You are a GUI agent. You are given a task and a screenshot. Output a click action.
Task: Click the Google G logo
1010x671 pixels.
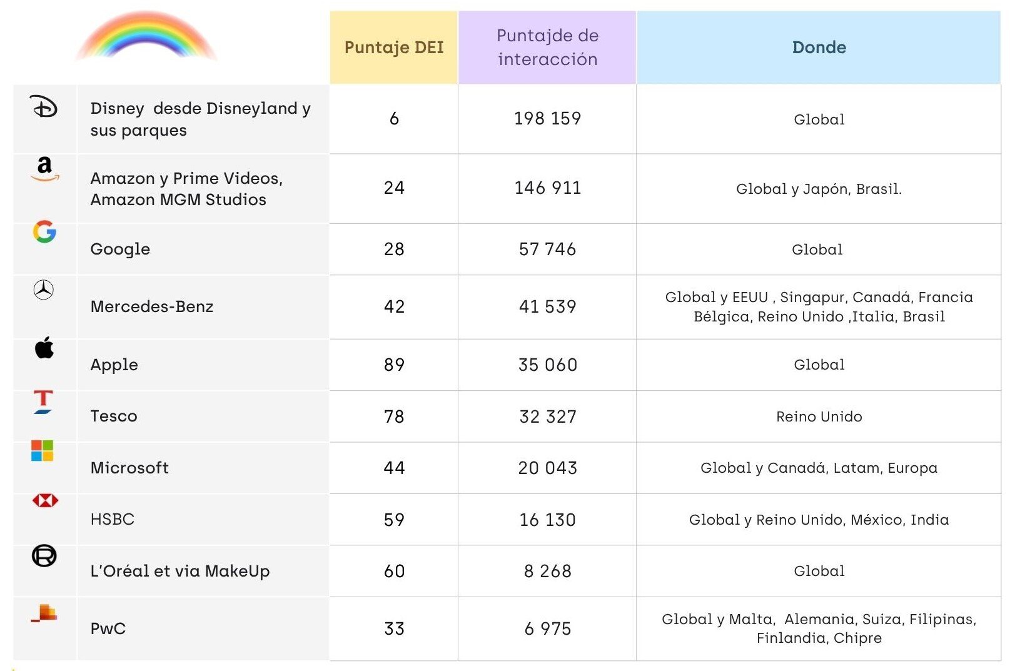[x=44, y=231]
